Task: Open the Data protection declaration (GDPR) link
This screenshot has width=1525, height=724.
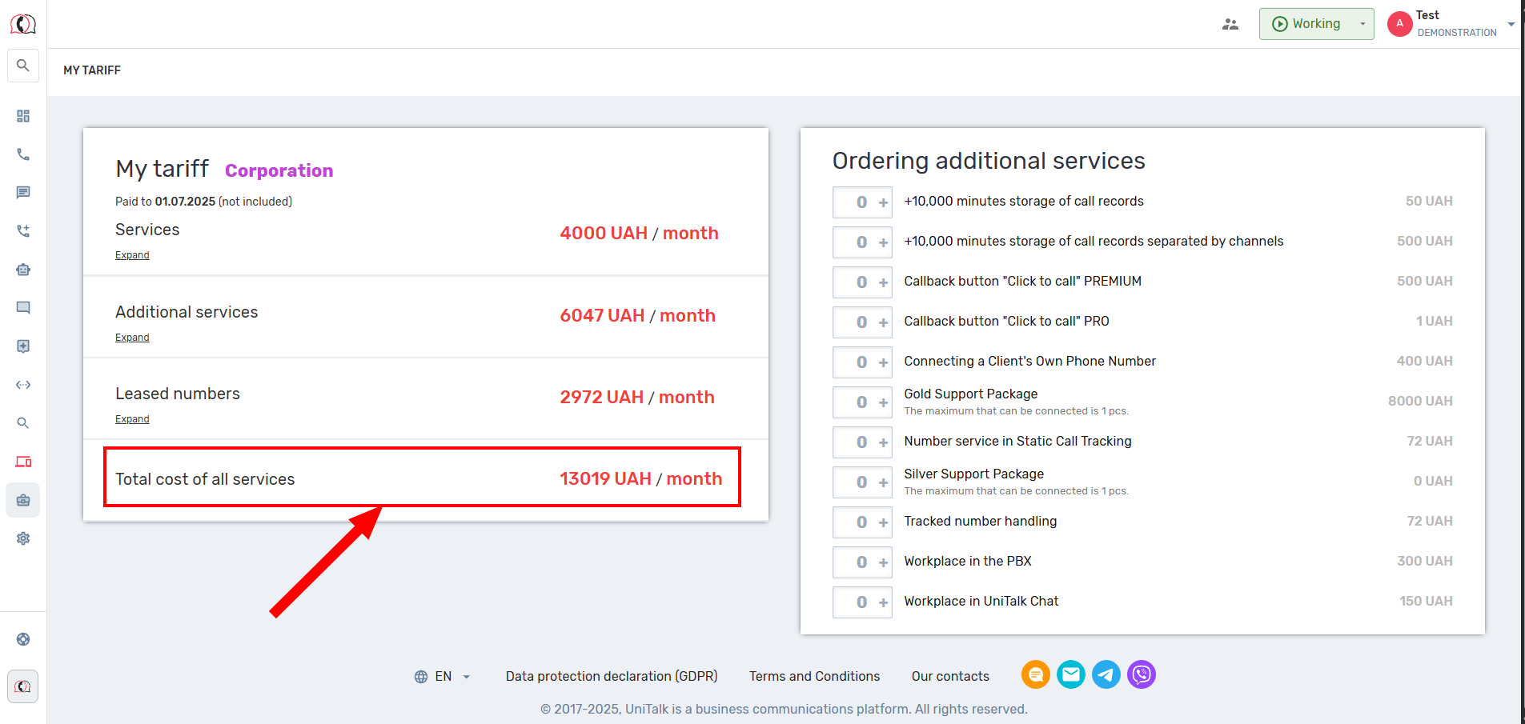Action: coord(612,677)
